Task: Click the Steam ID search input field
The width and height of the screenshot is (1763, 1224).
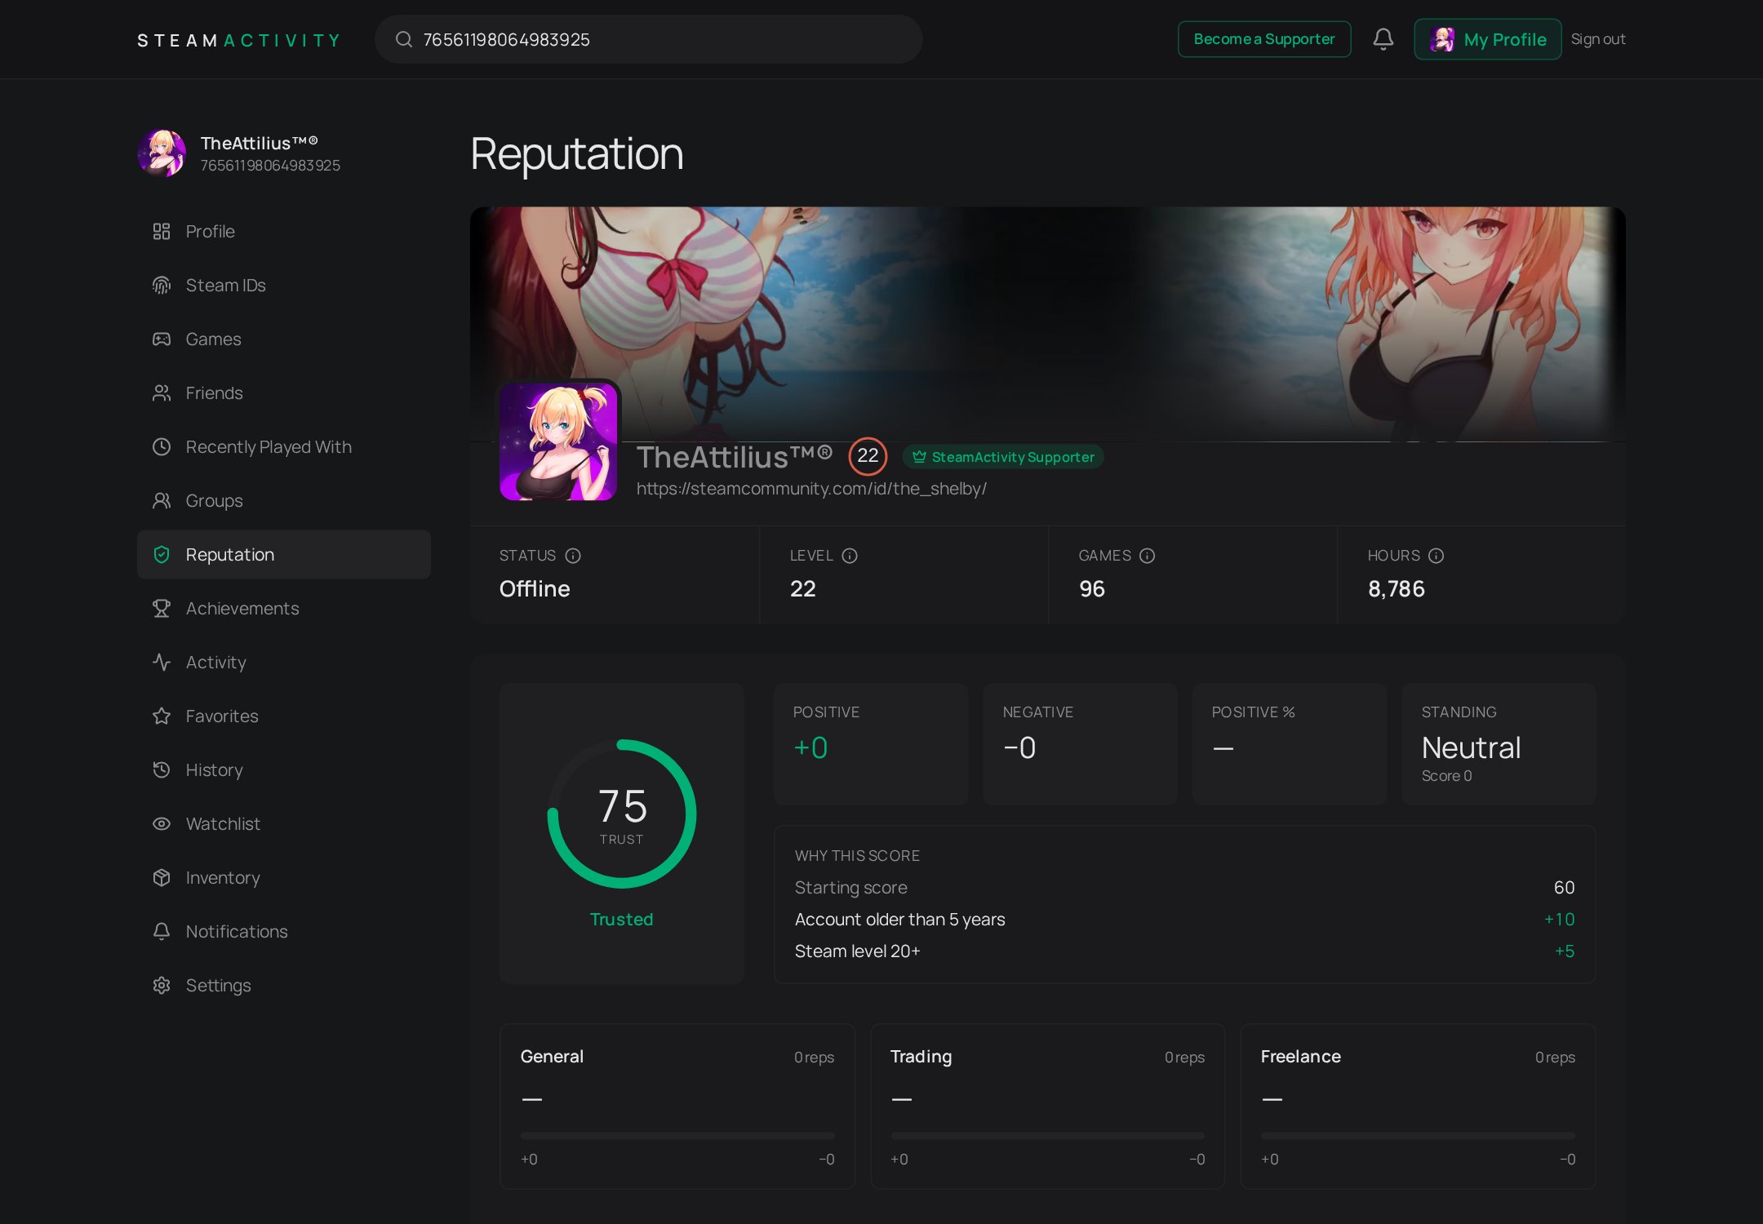Action: [x=648, y=39]
